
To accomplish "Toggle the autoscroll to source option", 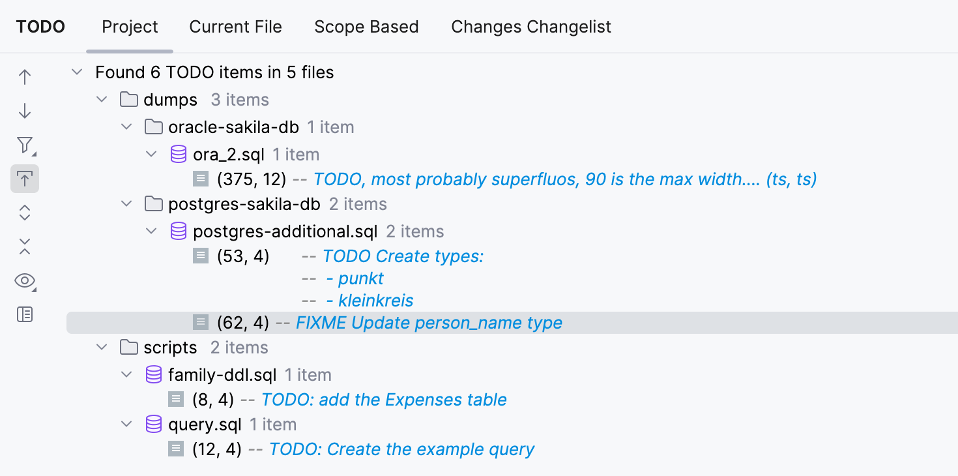I will (x=24, y=179).
